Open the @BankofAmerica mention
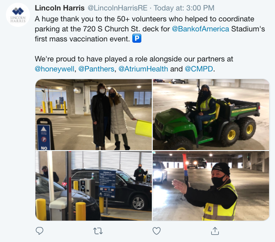Image resolution: width=275 pixels, height=242 pixels. (200, 29)
